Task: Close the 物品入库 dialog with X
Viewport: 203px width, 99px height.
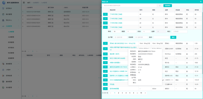Action: [x=201, y=2]
